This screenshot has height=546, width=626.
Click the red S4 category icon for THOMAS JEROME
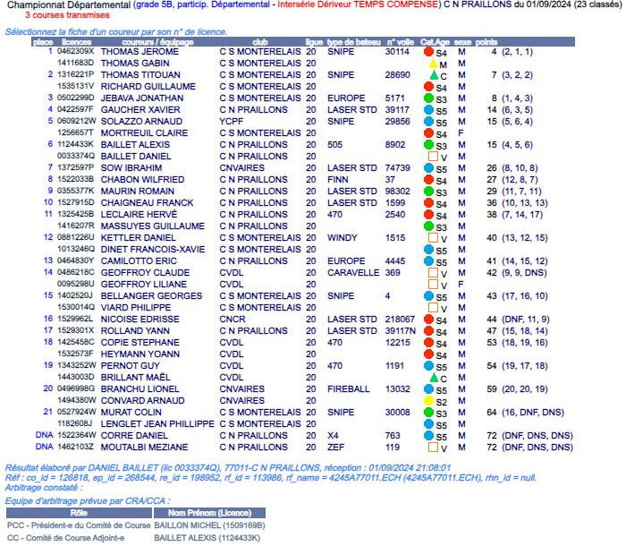coord(428,52)
